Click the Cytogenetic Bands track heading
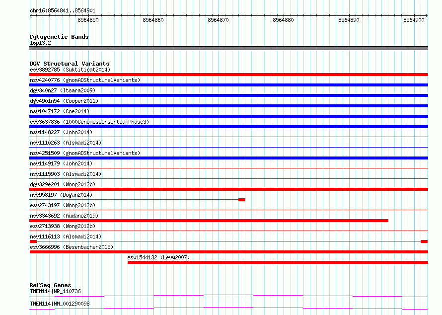This screenshot has height=315, width=442. 59,37
